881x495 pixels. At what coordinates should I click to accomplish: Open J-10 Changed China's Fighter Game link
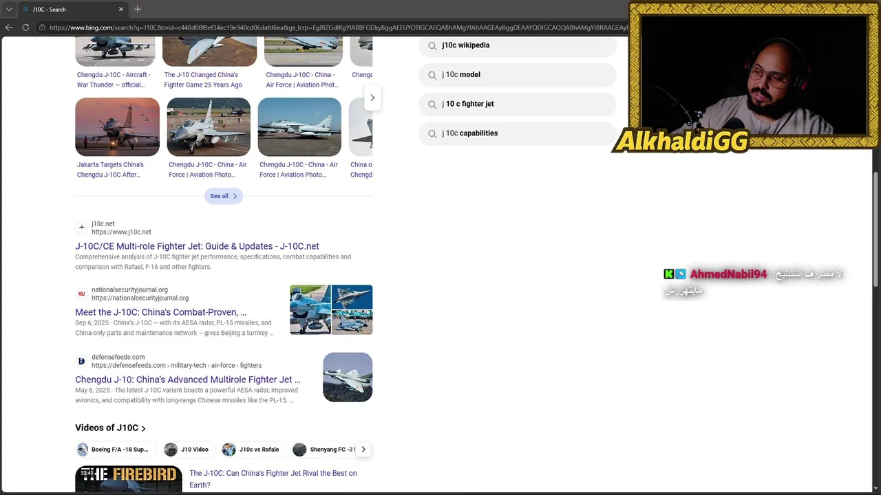pos(203,80)
